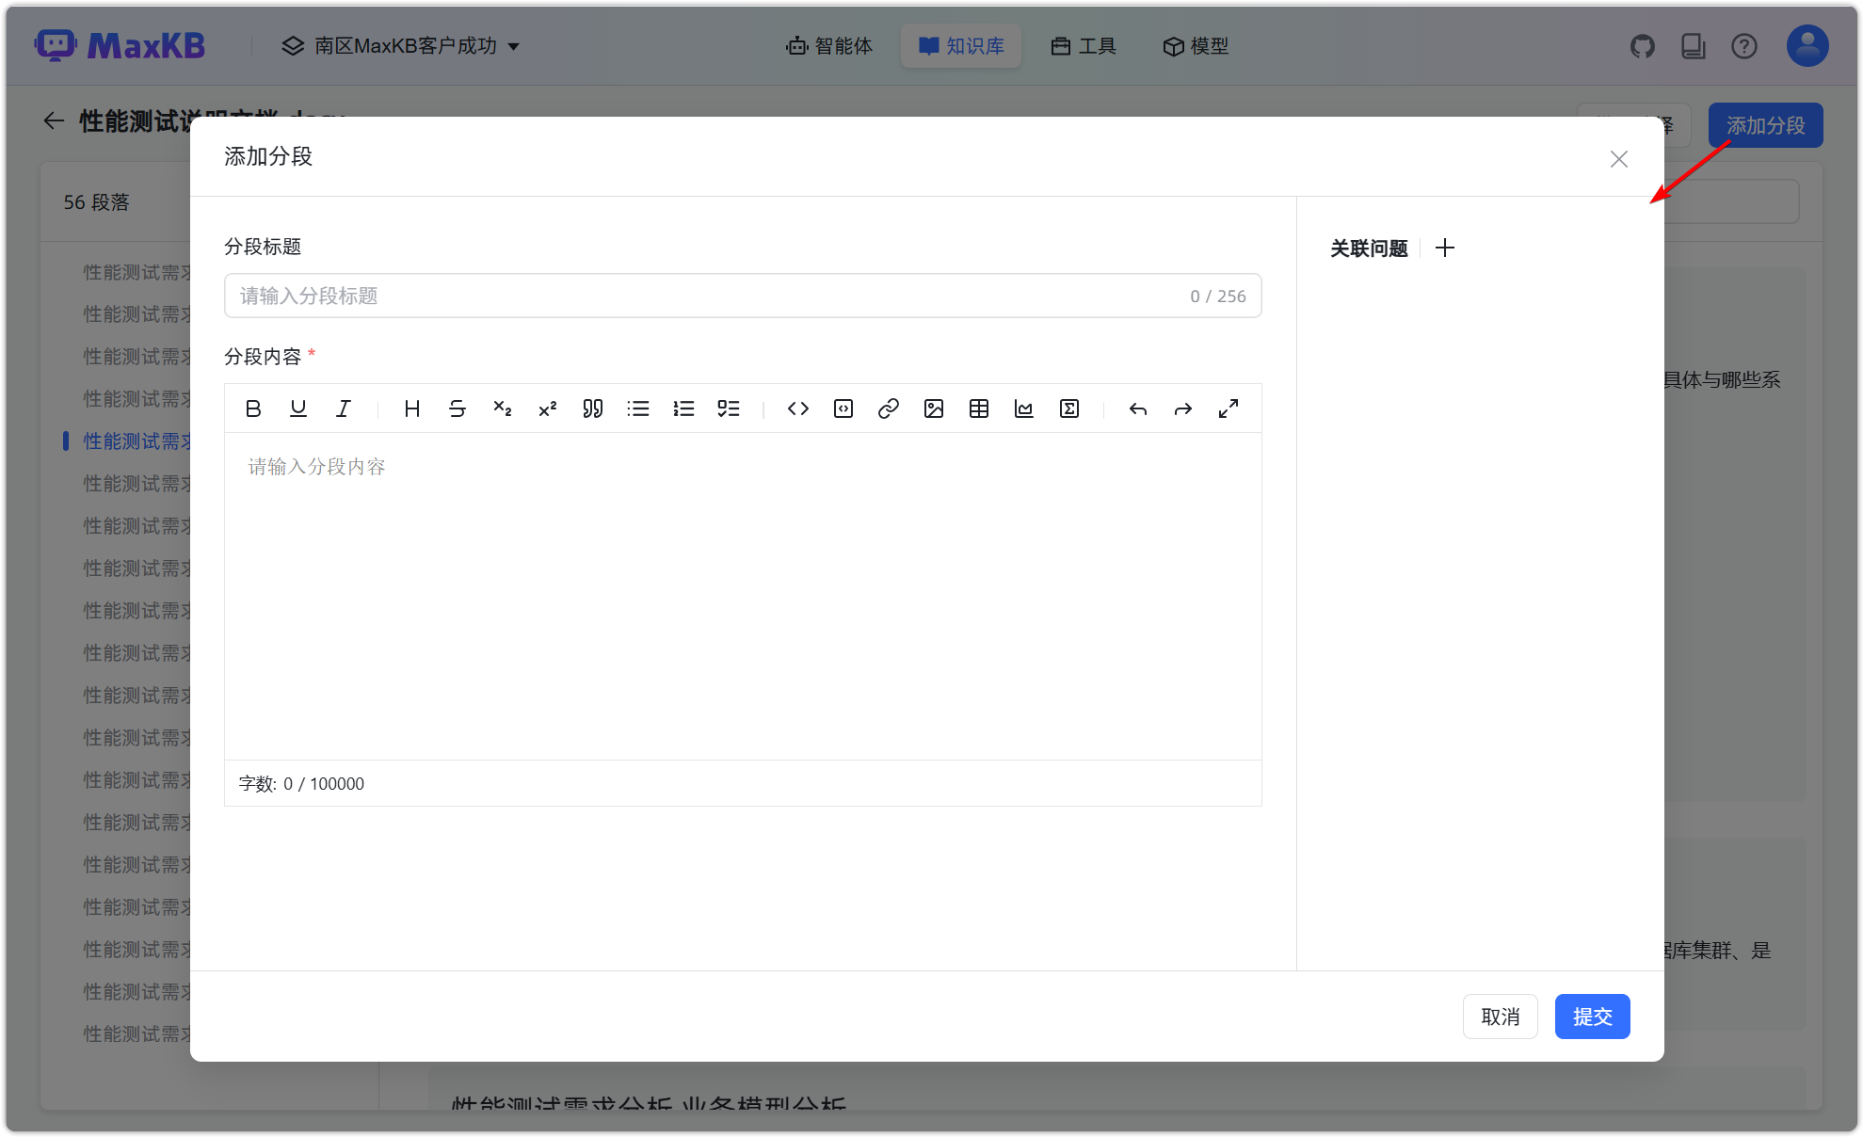Add a hyperlink with link icon

[x=889, y=408]
